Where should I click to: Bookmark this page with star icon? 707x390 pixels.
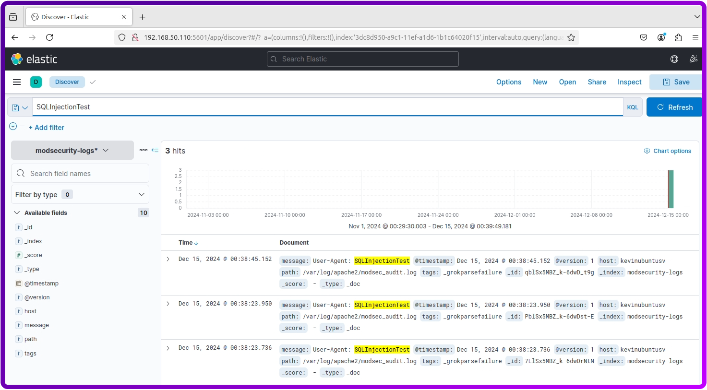pos(571,37)
